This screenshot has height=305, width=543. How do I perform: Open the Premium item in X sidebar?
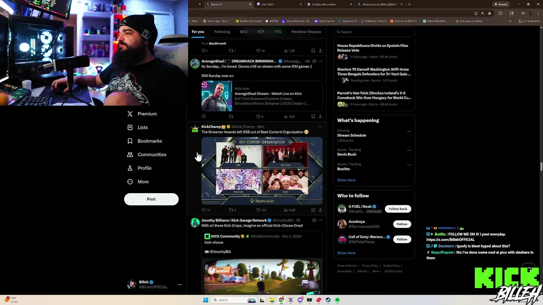point(142,114)
